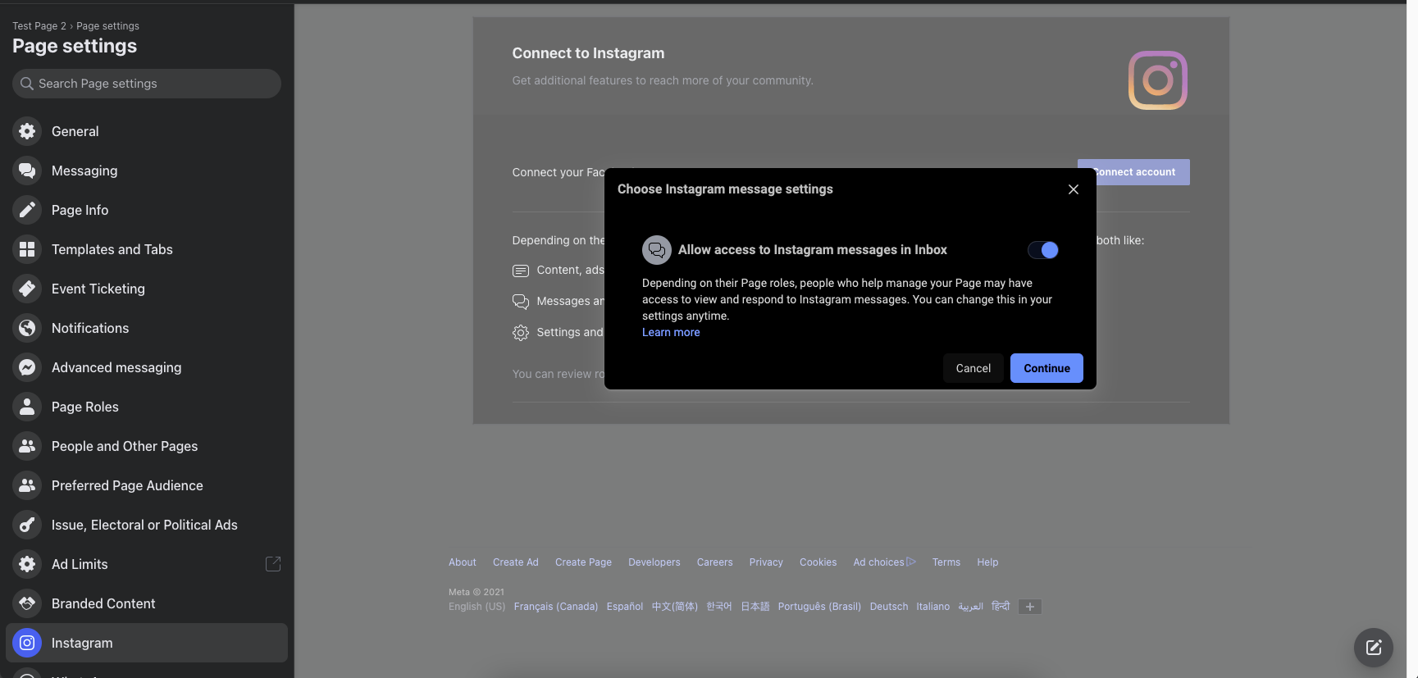
Task: Open Branded Content settings
Action: [x=147, y=603]
